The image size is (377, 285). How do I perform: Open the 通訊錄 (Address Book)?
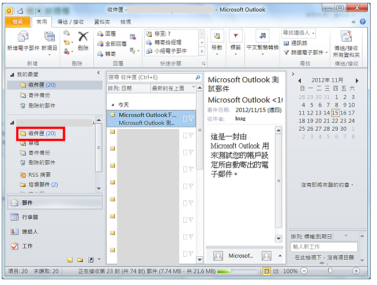coord(295,43)
